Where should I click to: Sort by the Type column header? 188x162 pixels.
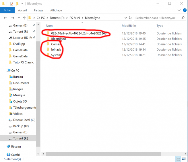pos(160,26)
